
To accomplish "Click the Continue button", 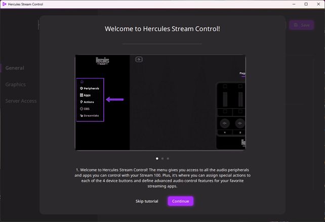I will tap(181, 201).
